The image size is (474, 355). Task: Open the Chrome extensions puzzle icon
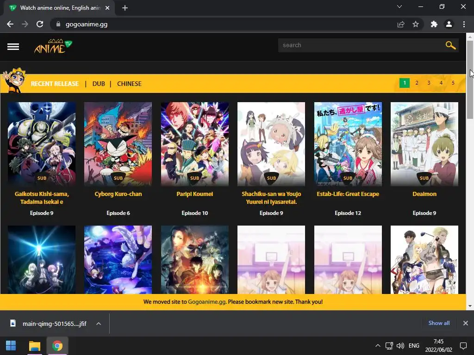pos(434,24)
